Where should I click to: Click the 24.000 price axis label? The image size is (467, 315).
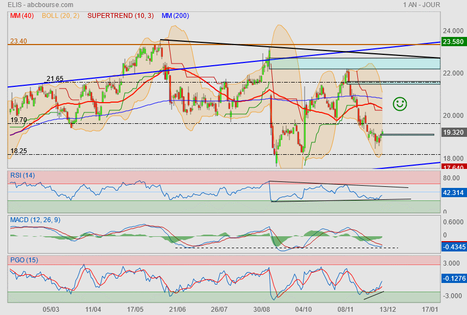[453, 31]
